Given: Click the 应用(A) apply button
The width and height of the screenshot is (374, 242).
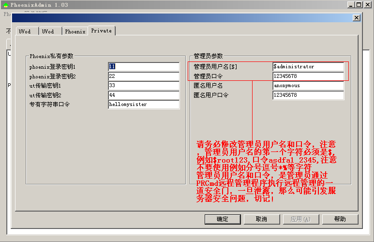Looking at the screenshot, I should click(x=301, y=219).
